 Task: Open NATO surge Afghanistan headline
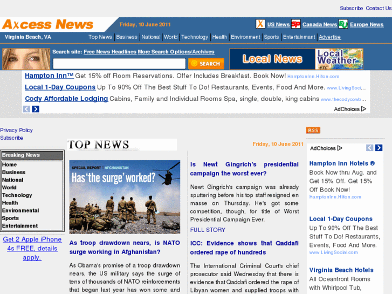click(125, 247)
